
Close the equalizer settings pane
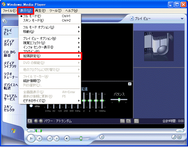(x=129, y=84)
